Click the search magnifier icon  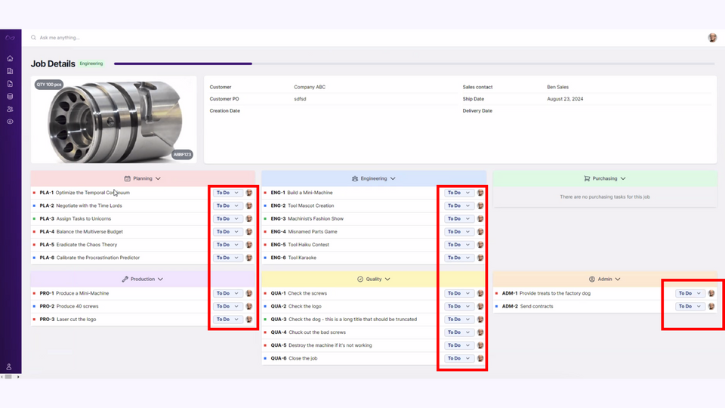click(x=33, y=38)
